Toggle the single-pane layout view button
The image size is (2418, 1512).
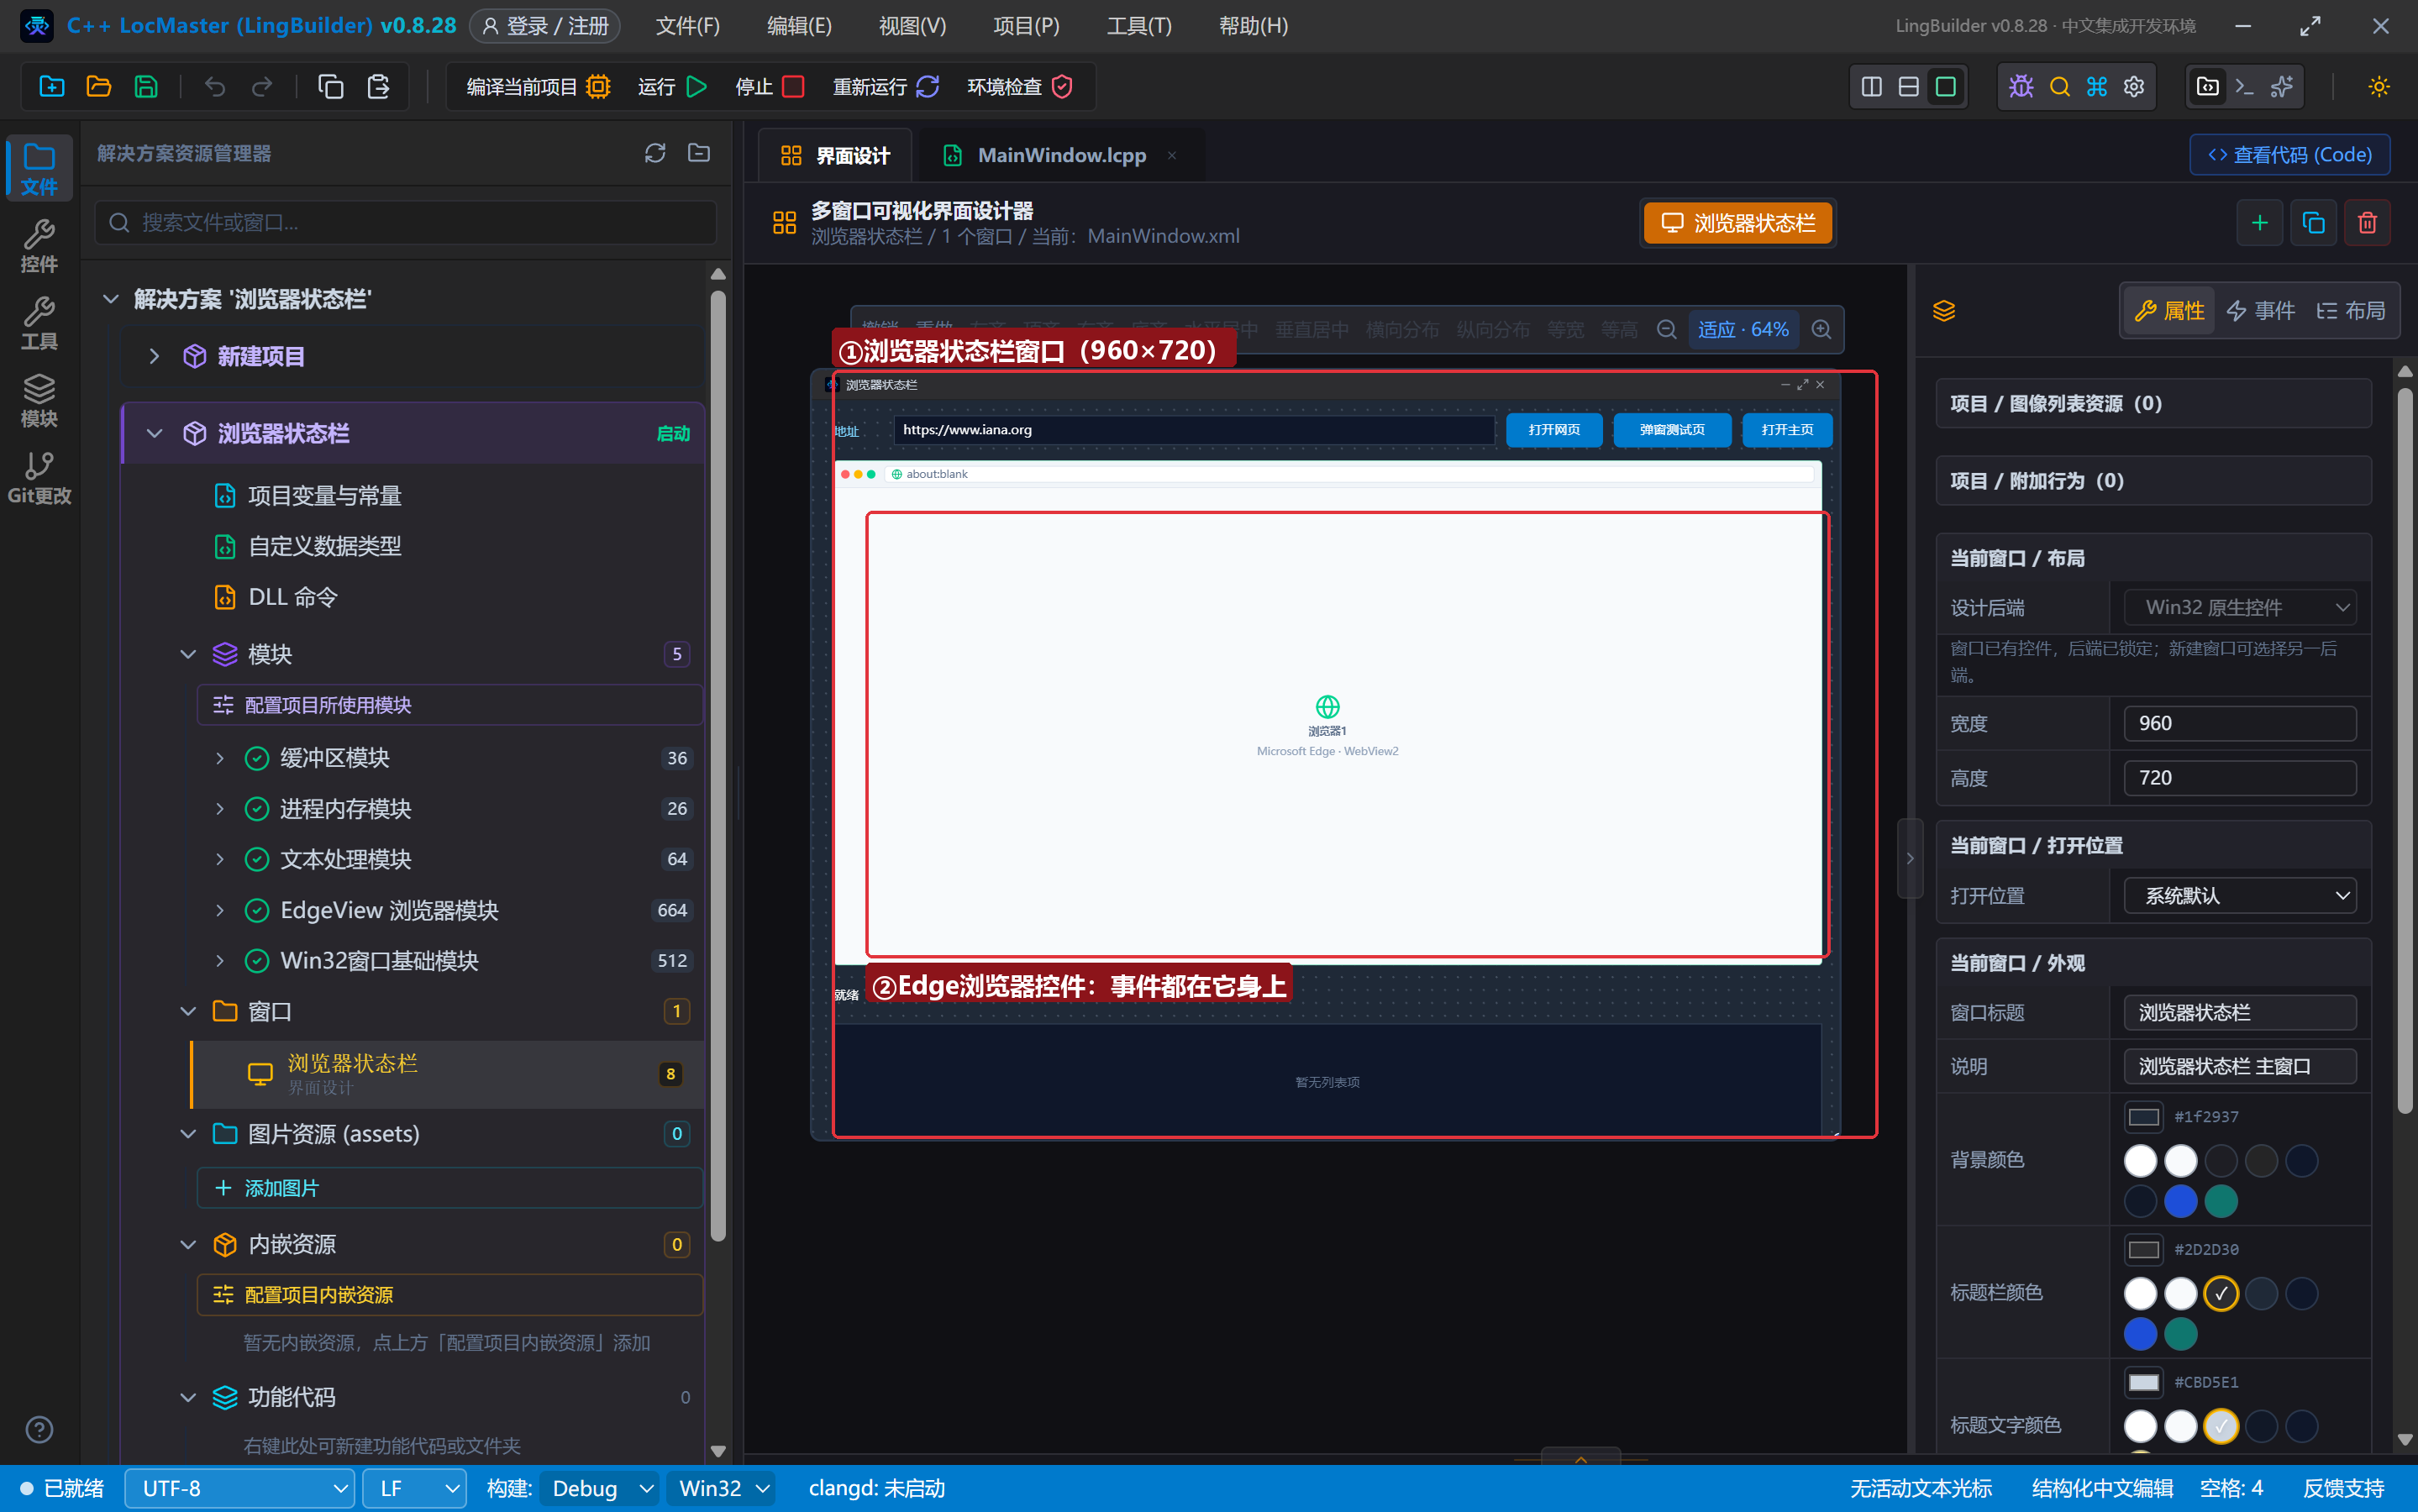coord(1945,87)
